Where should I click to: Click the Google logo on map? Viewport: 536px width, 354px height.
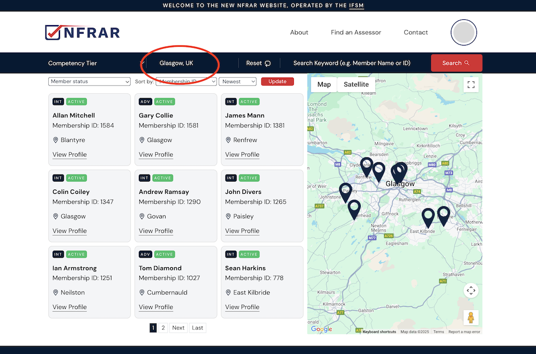click(322, 329)
